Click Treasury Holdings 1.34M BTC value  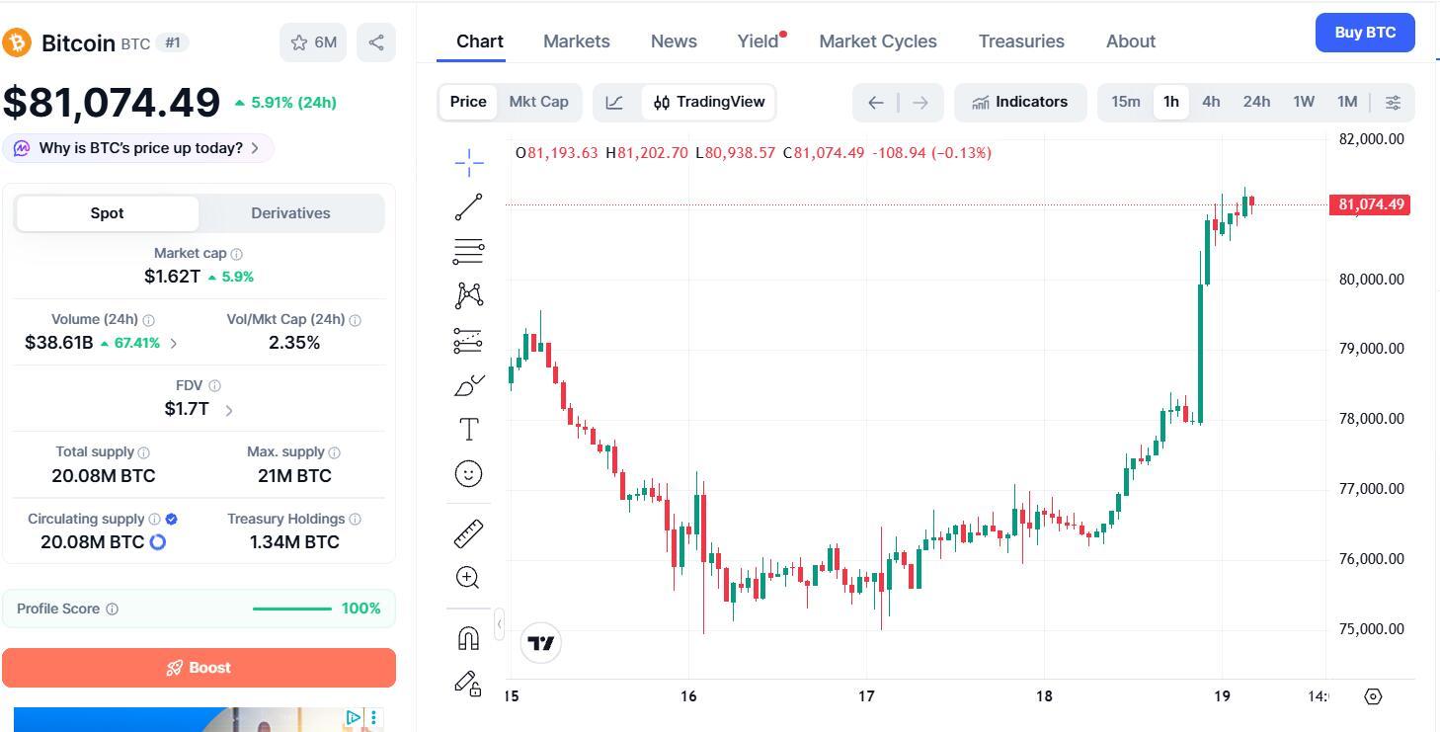pos(294,542)
